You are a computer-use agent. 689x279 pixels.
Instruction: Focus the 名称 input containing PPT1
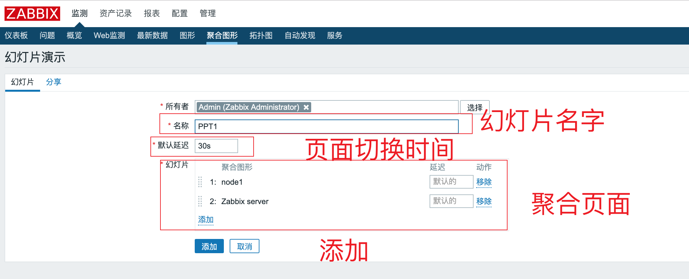[x=326, y=126]
